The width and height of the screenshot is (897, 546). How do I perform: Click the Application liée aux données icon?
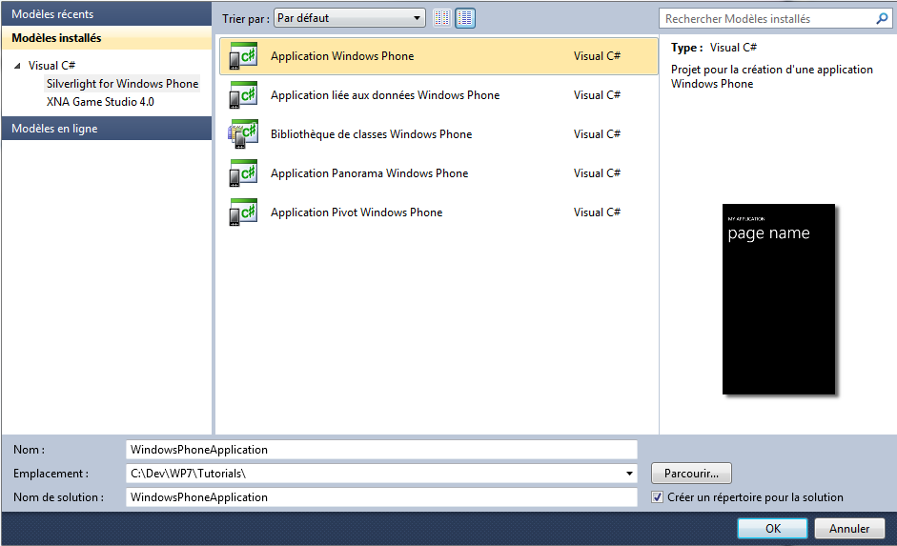(x=243, y=96)
